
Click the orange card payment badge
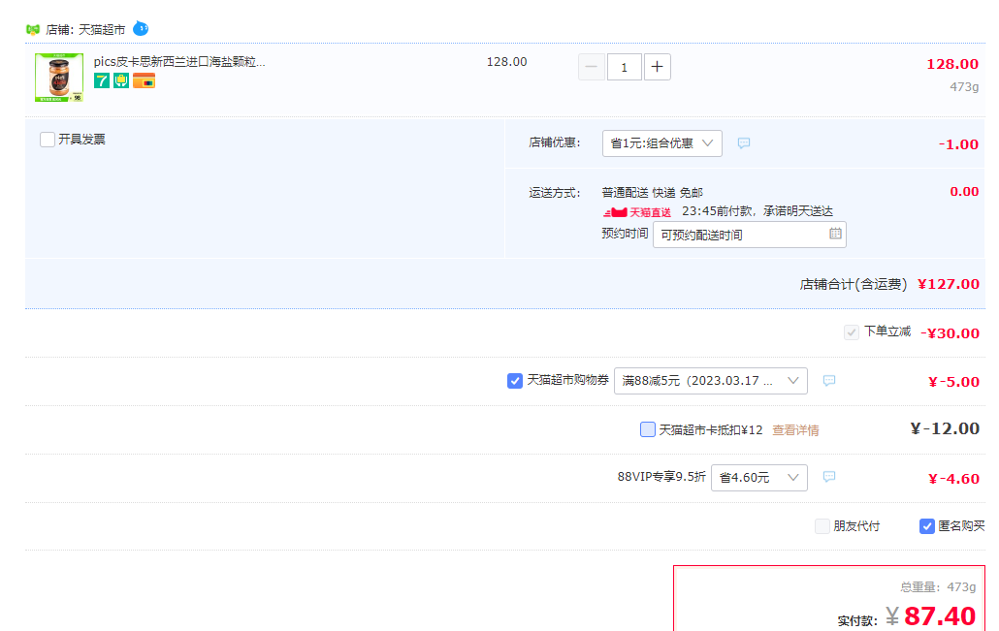tap(144, 80)
